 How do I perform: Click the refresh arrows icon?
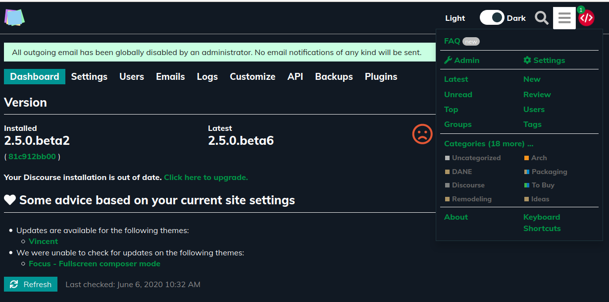coord(14,285)
